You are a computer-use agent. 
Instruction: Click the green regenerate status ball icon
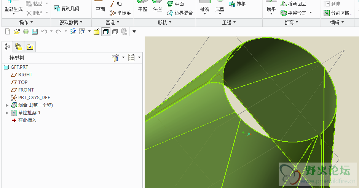26,32
